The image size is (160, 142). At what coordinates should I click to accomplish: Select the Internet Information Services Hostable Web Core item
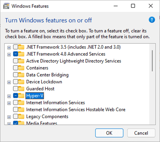point(76,110)
